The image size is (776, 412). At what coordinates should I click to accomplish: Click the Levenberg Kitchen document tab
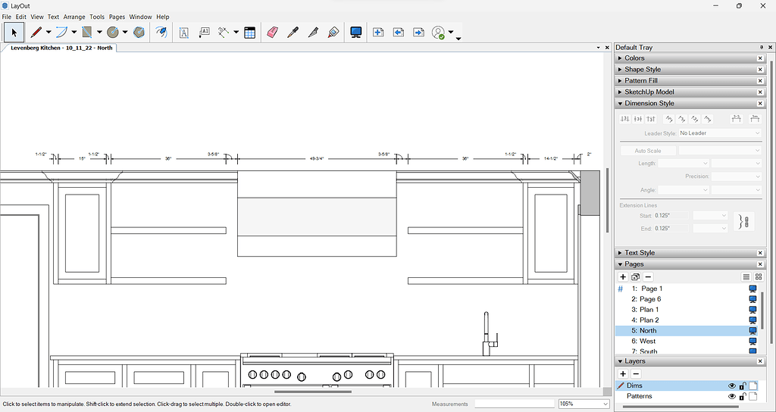click(x=61, y=48)
